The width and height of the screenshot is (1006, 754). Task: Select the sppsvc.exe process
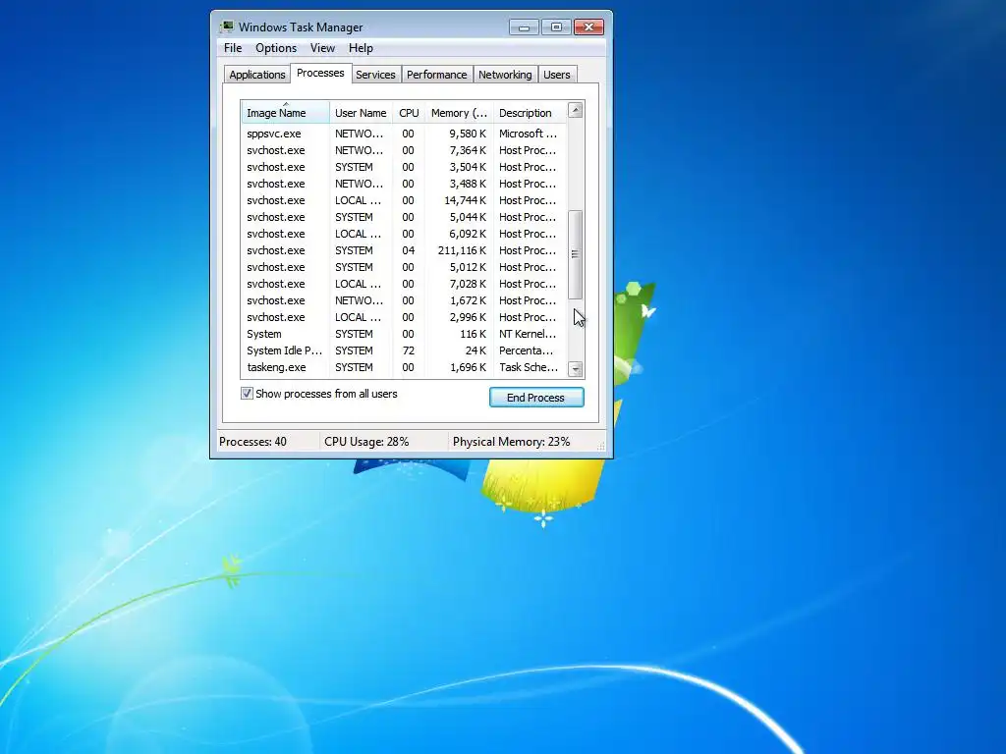tap(404, 134)
